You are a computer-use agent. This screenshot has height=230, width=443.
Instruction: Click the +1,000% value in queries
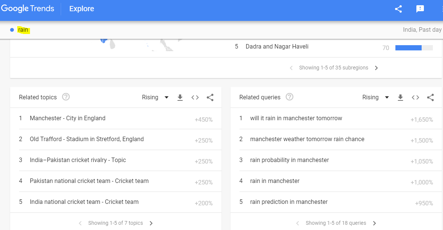tap(422, 182)
